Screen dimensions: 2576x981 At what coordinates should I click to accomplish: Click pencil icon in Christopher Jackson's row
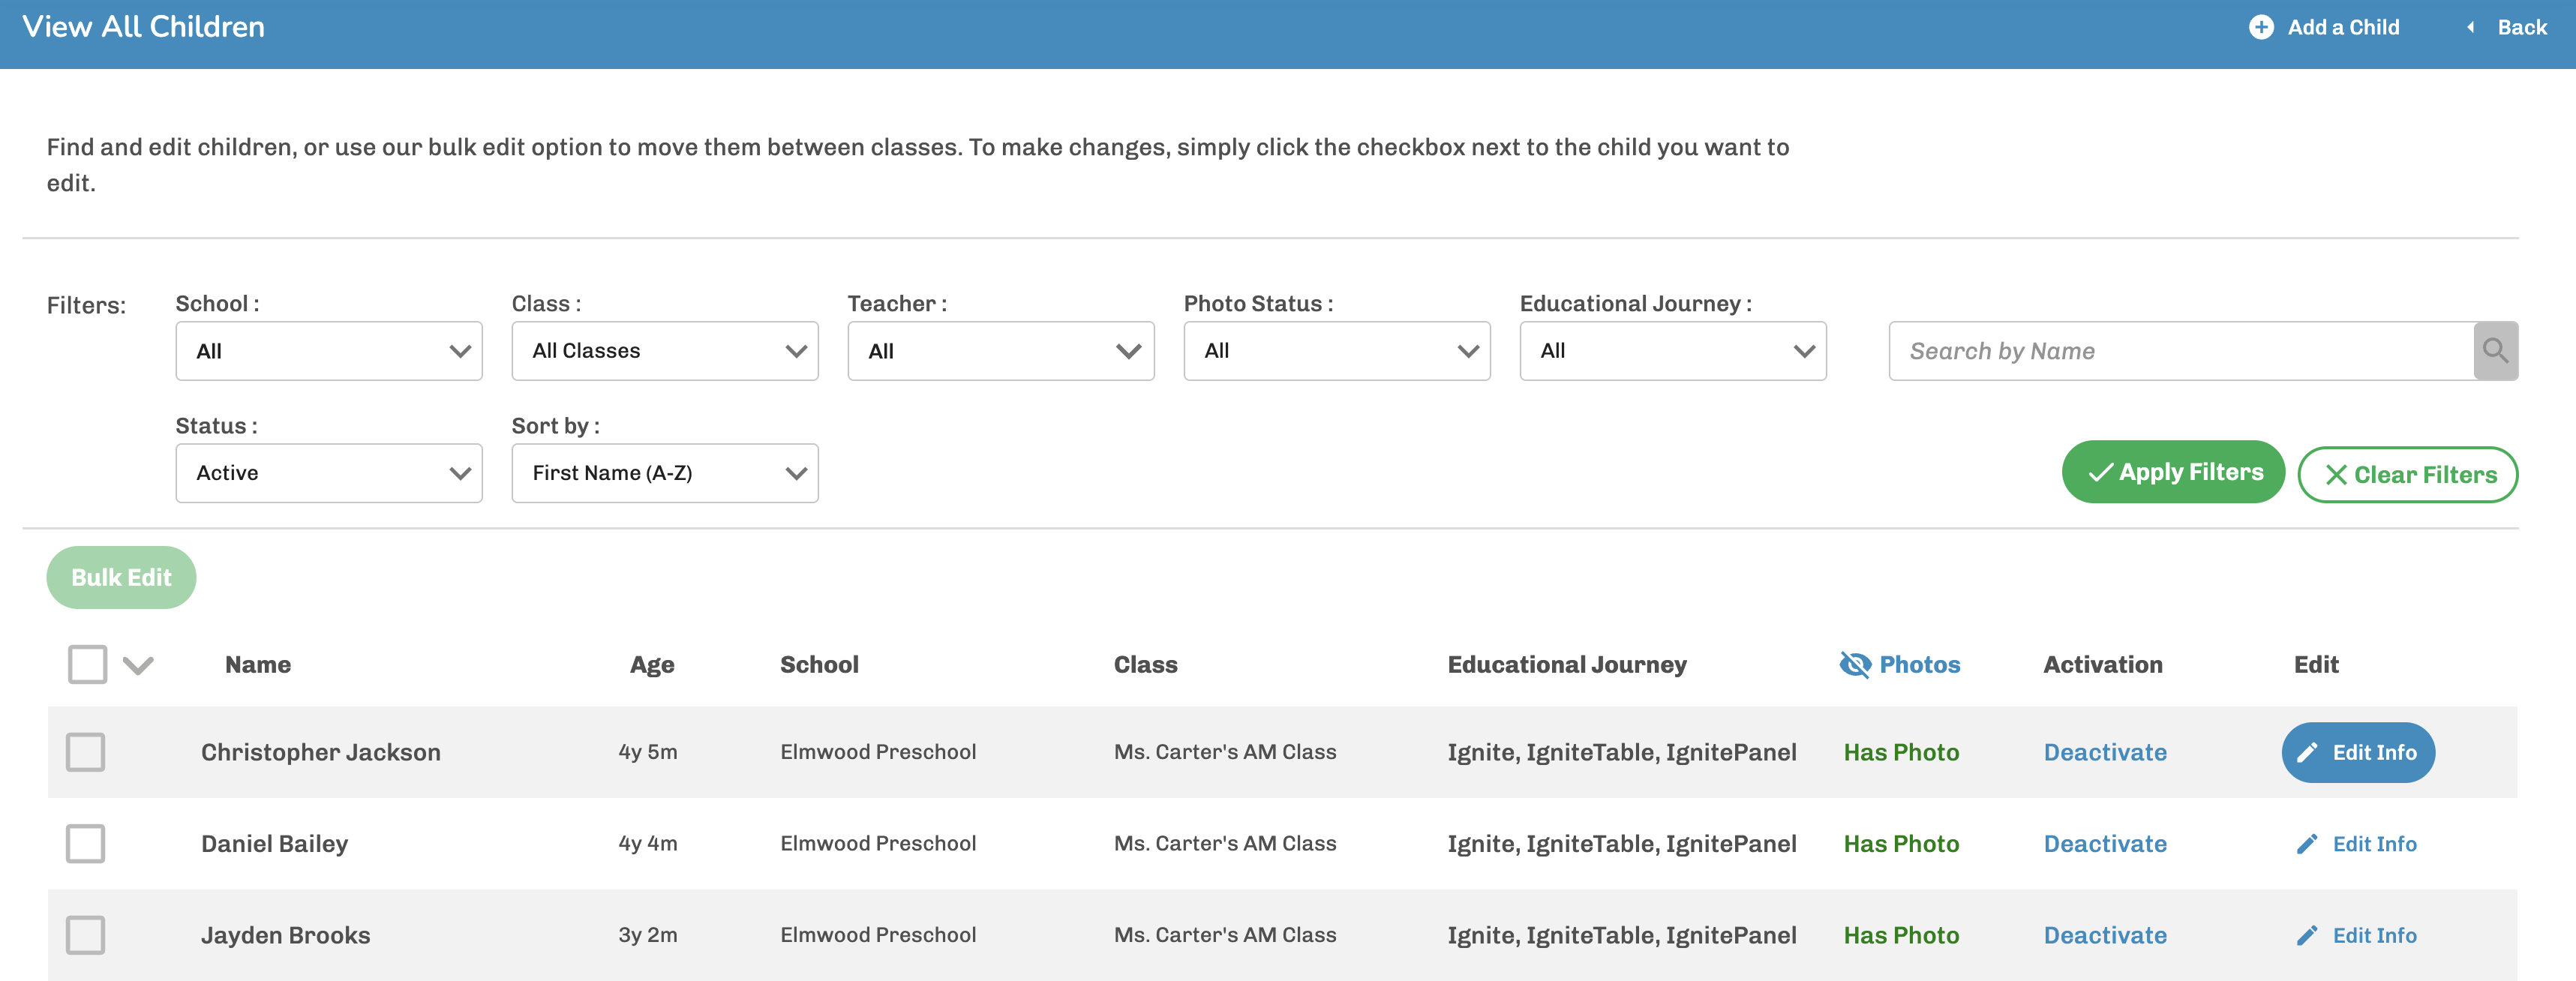2307,753
